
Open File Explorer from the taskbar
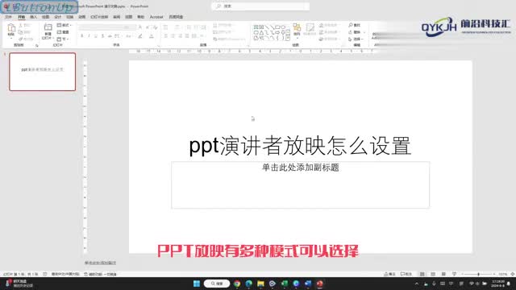coord(260,284)
